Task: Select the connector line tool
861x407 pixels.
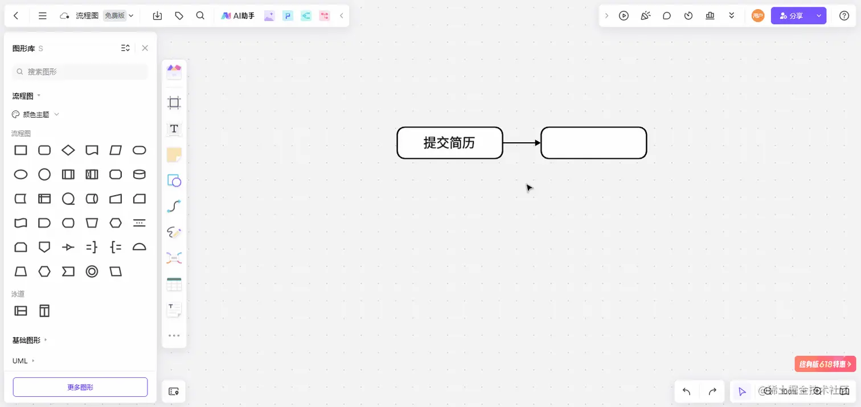Action: [x=174, y=205]
